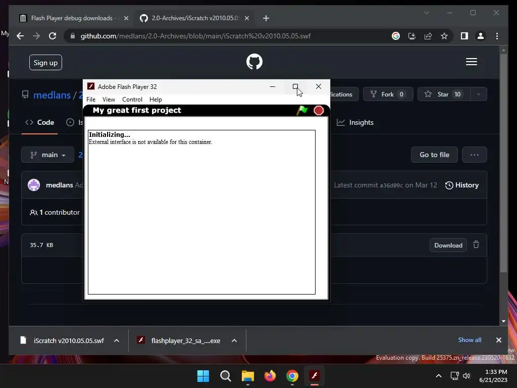Click the address bar with github.com URL
The width and height of the screenshot is (517, 388).
click(x=195, y=36)
